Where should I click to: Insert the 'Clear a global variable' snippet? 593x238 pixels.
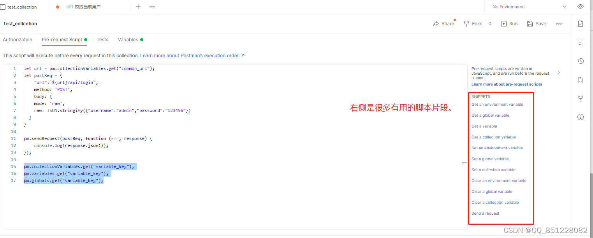(x=492, y=192)
